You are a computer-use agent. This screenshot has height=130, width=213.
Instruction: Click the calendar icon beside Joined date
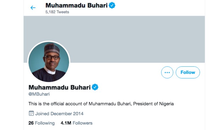coord(31,114)
